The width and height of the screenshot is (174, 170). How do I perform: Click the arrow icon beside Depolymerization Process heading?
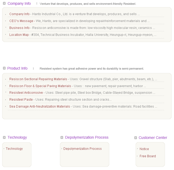[x=62, y=137]
